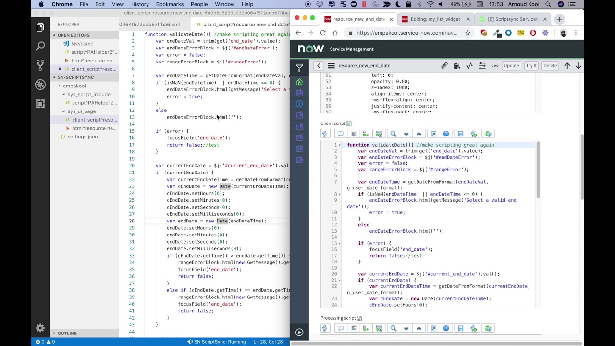Open the Window menu in macOS menu bar
615x346 pixels.
click(225, 4)
